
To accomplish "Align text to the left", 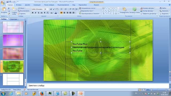I will click(61, 13).
